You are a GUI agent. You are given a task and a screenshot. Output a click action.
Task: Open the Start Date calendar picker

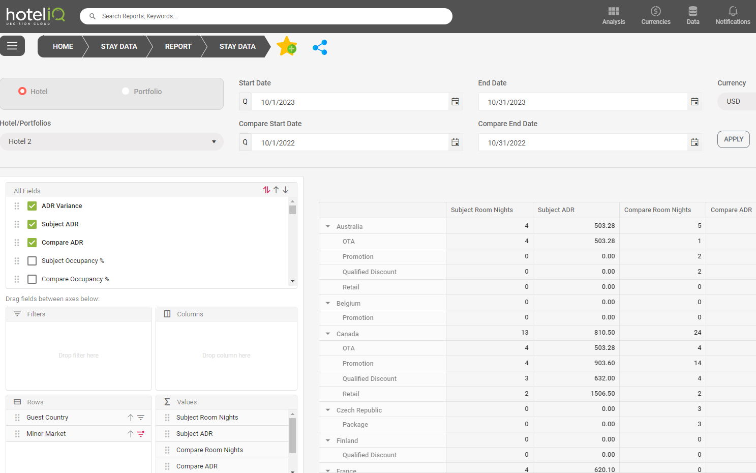click(455, 102)
